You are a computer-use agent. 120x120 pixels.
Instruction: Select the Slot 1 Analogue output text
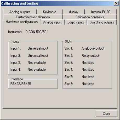point(93,48)
